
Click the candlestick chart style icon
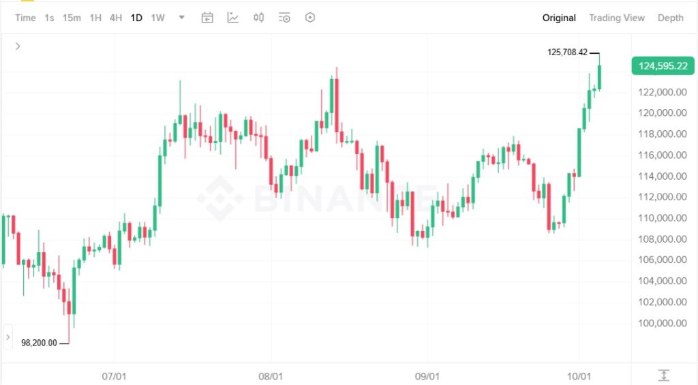coord(258,18)
